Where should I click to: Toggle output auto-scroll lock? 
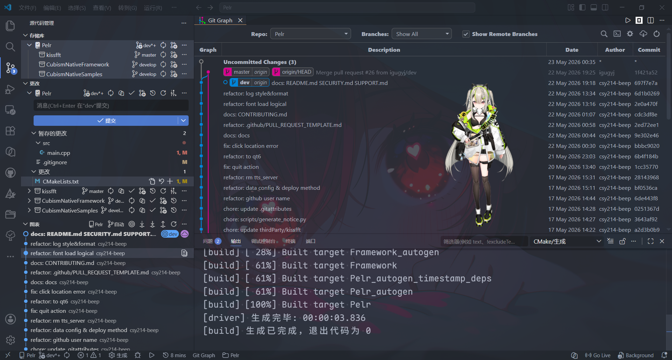pos(622,241)
